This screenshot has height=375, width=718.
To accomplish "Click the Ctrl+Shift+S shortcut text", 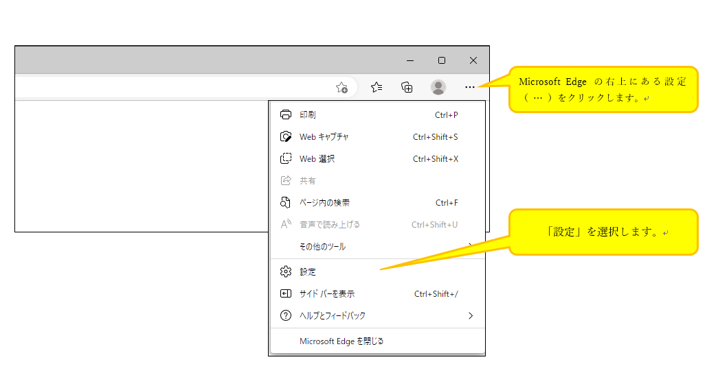I will tap(436, 137).
